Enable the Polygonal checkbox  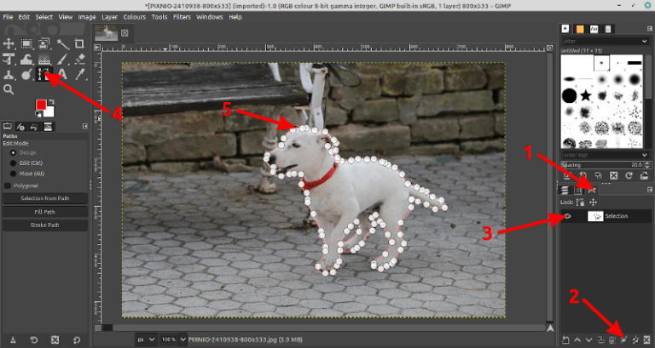pyautogui.click(x=9, y=185)
